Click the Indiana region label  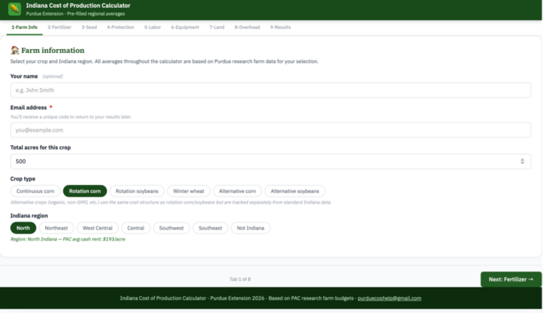(29, 215)
